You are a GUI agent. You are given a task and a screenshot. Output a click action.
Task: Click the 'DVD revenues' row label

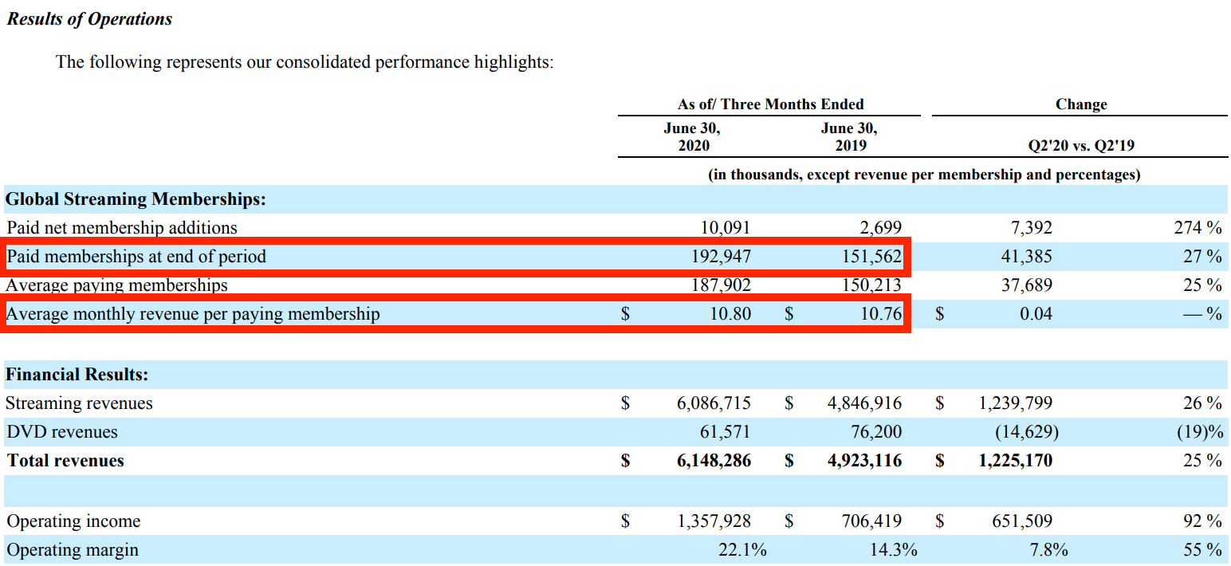point(61,432)
